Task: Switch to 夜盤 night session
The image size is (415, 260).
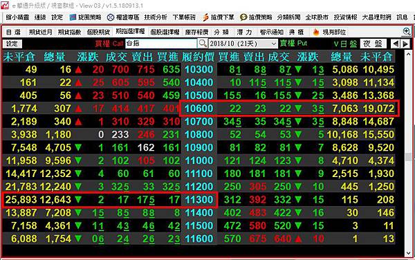Action: [373, 44]
